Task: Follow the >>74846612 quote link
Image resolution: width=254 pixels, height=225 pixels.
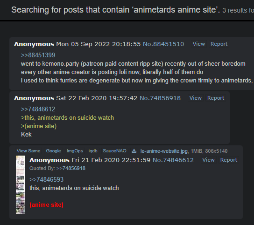Action: pyautogui.click(x=38, y=109)
